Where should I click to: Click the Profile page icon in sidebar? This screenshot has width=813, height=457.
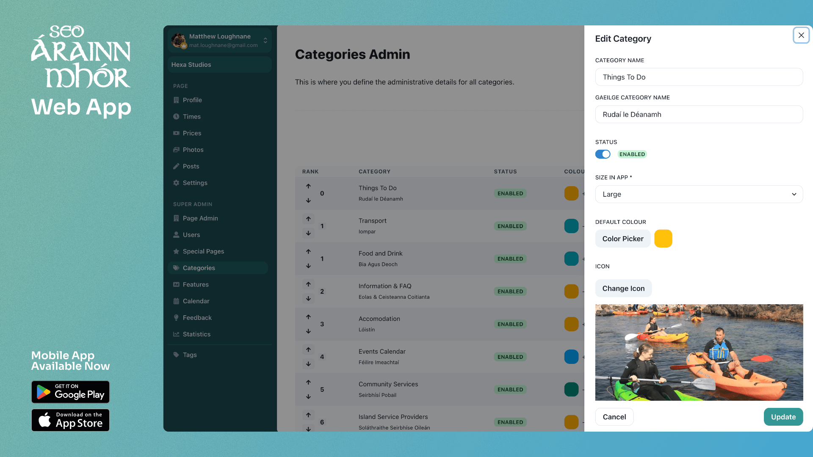coord(176,100)
